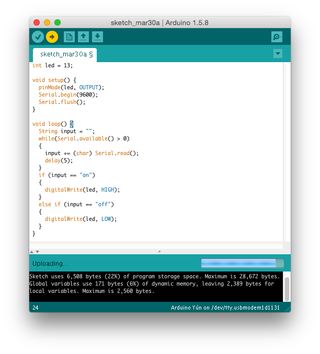This screenshot has height=354, width=320.
Task: Click the 'void loop()' line
Action: click(53, 124)
